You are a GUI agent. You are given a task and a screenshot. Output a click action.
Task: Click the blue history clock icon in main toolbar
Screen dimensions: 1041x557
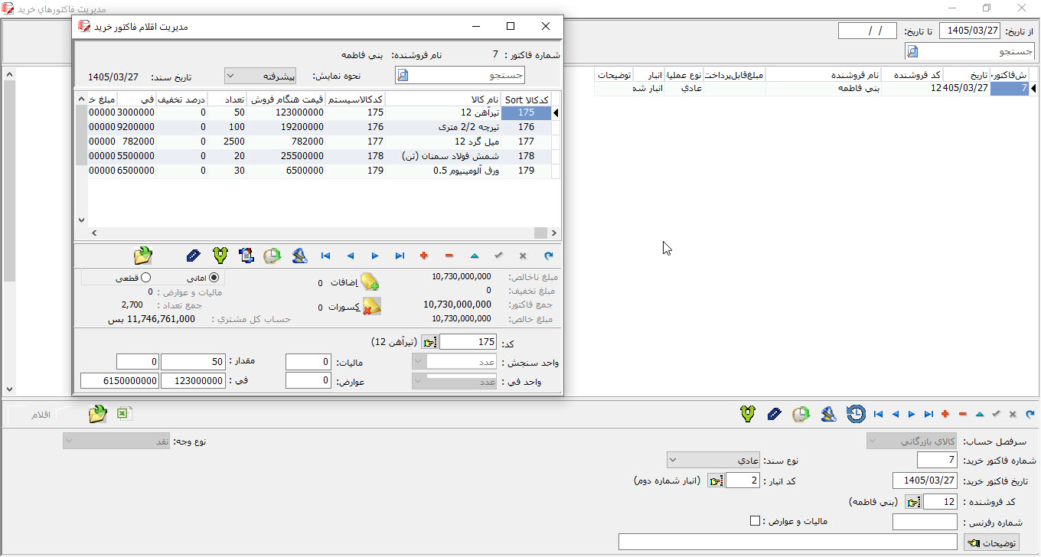coord(856,414)
